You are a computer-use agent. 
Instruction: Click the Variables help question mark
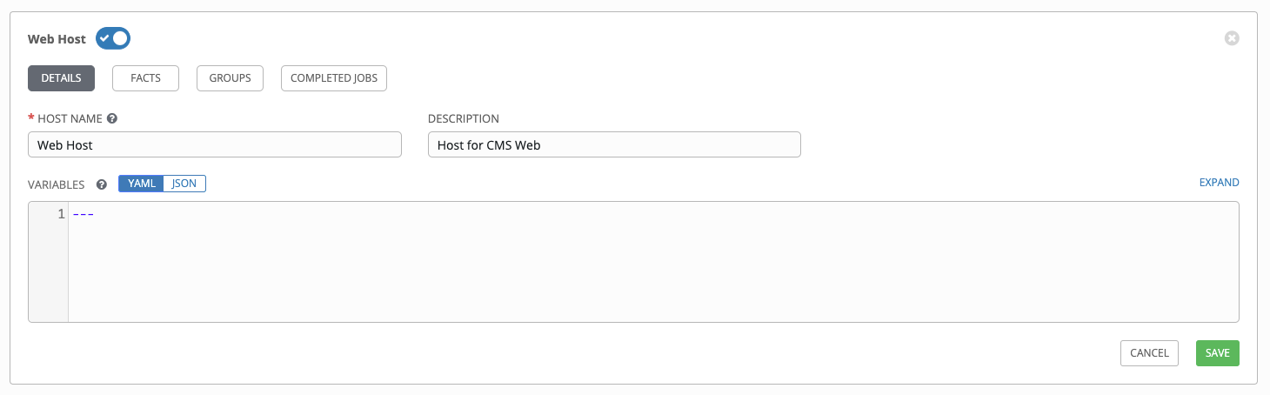point(102,184)
